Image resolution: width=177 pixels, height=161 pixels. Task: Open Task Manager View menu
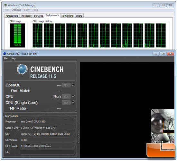(26, 10)
